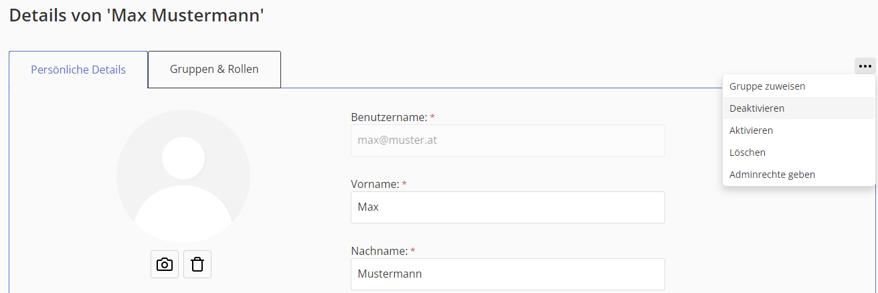878x293 pixels.
Task: Select Deaktivieren in the dropdown menu
Action: tap(757, 108)
